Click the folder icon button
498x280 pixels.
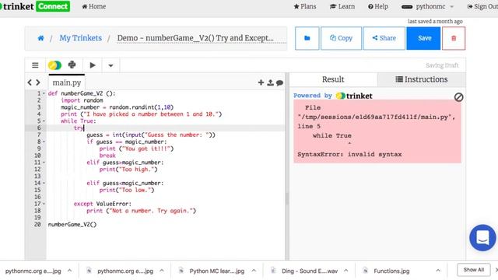[x=307, y=38]
